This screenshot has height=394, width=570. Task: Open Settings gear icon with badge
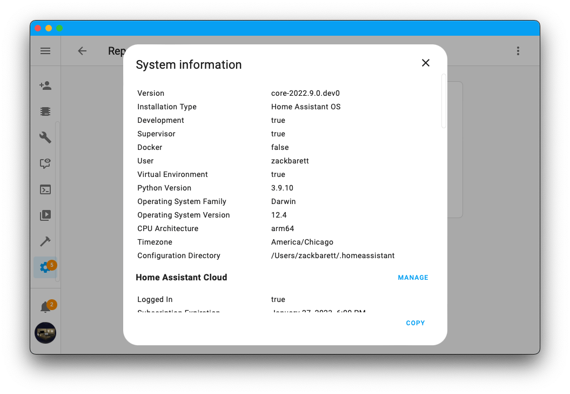(45, 268)
